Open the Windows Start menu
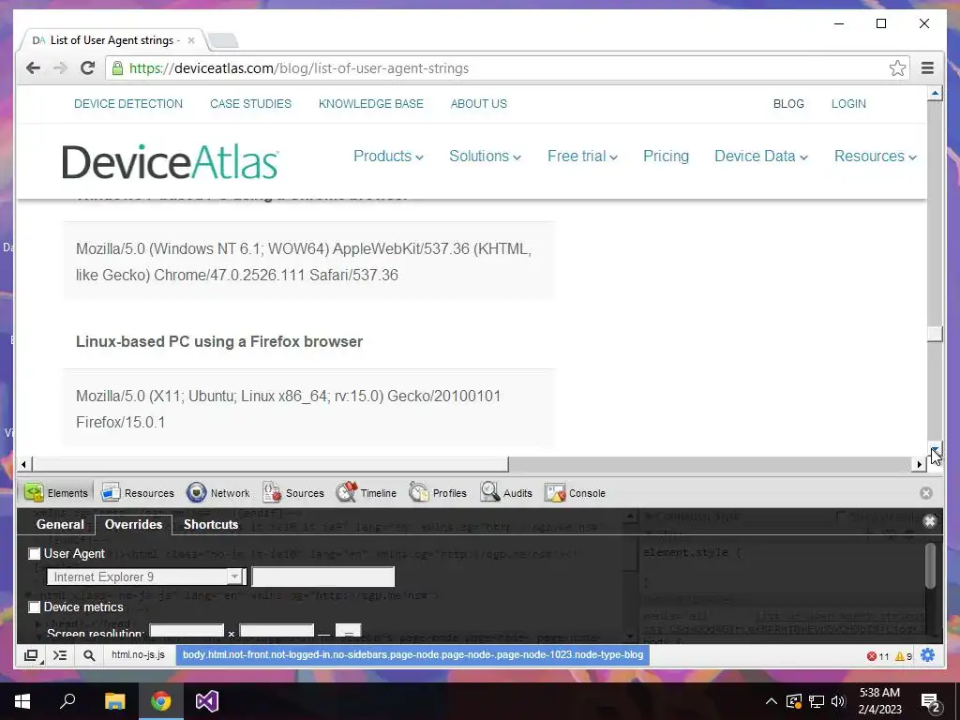Screen dimensions: 960x720 click(x=22, y=701)
